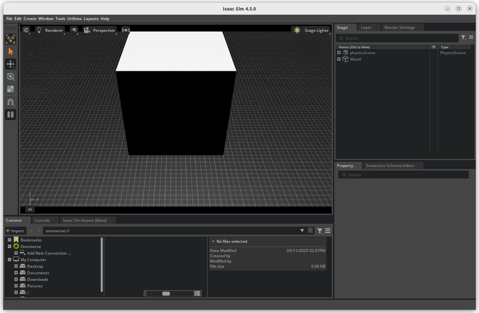Image resolution: width=479 pixels, height=313 pixels.
Task: Expand the World prim
Action: (x=339, y=59)
